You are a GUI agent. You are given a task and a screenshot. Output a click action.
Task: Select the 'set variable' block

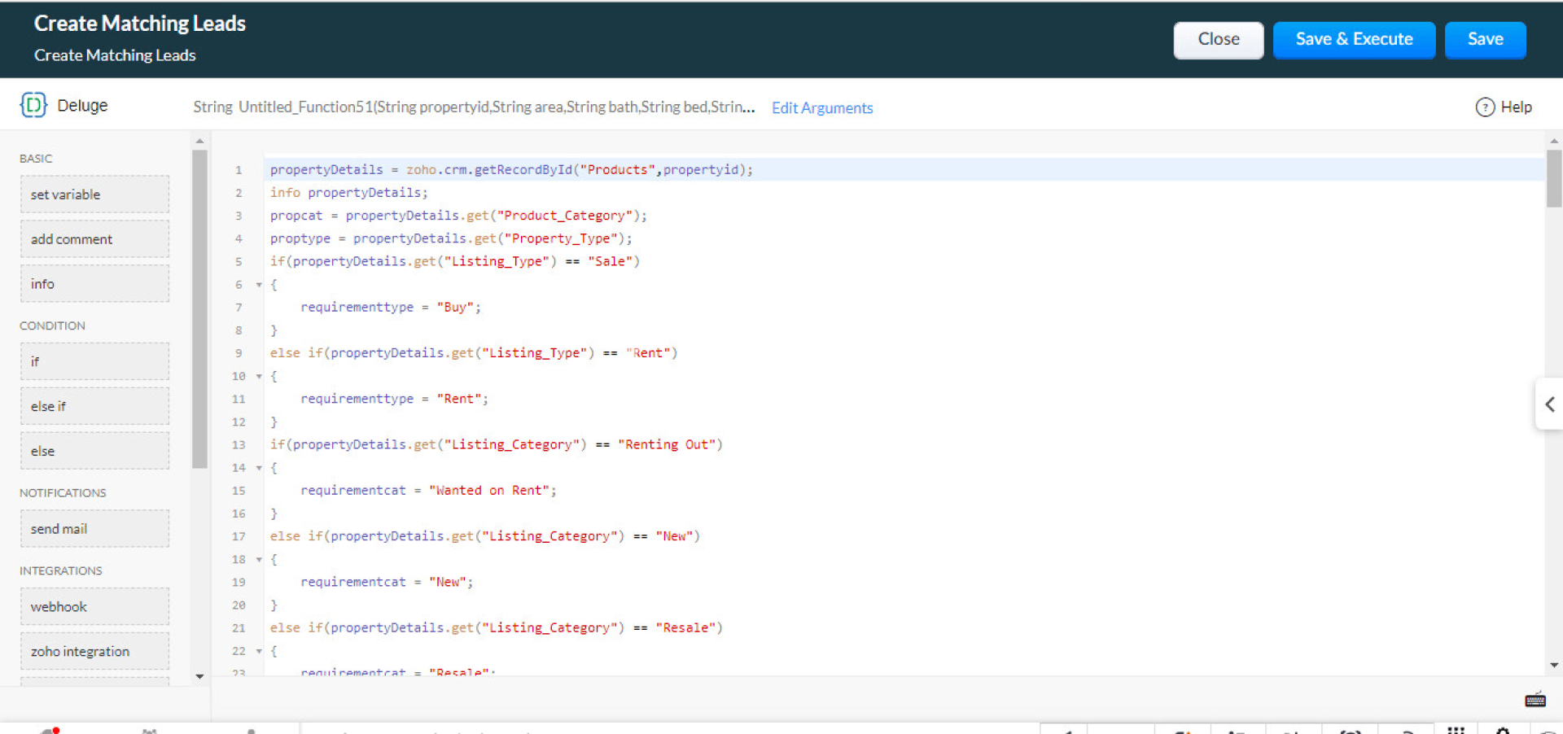coord(94,194)
